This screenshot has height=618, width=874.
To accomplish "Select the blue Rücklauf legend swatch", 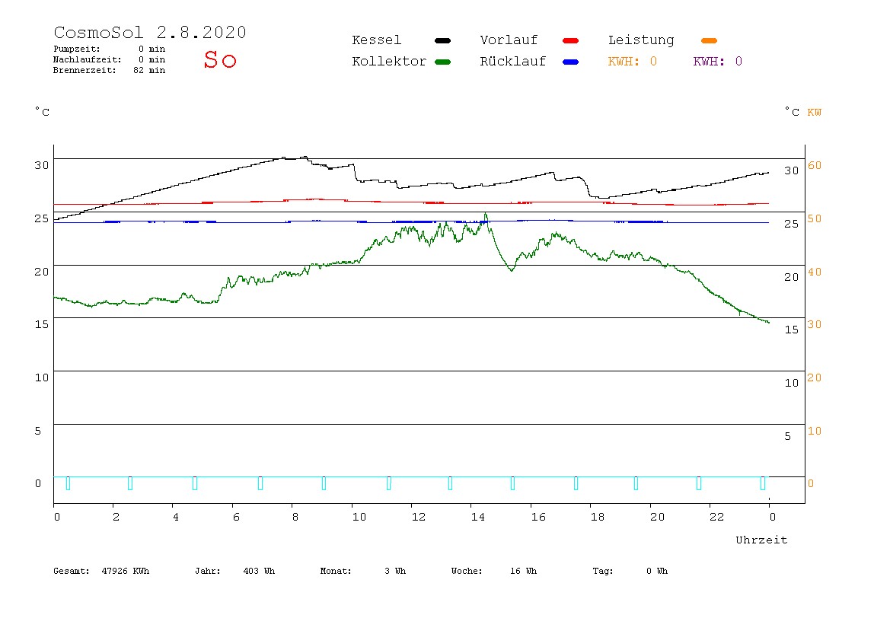I will (571, 62).
